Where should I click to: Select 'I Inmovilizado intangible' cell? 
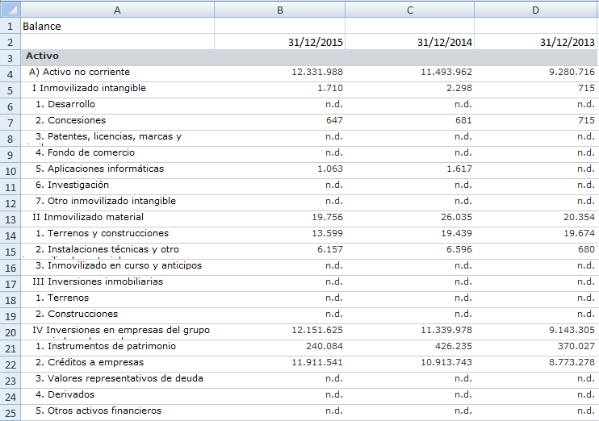pyautogui.click(x=117, y=90)
